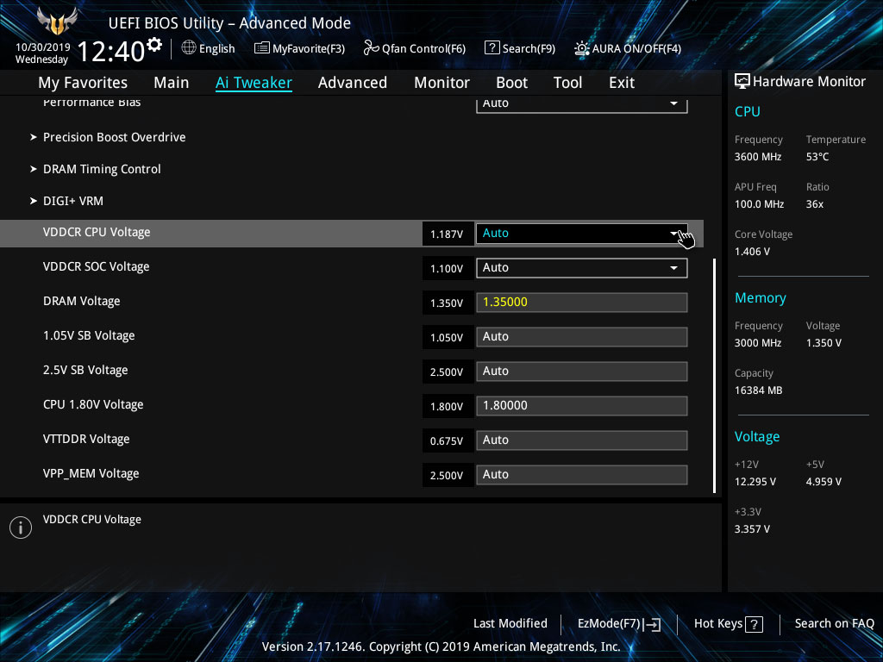Click the 12.295 V +12V reading

[755, 482]
